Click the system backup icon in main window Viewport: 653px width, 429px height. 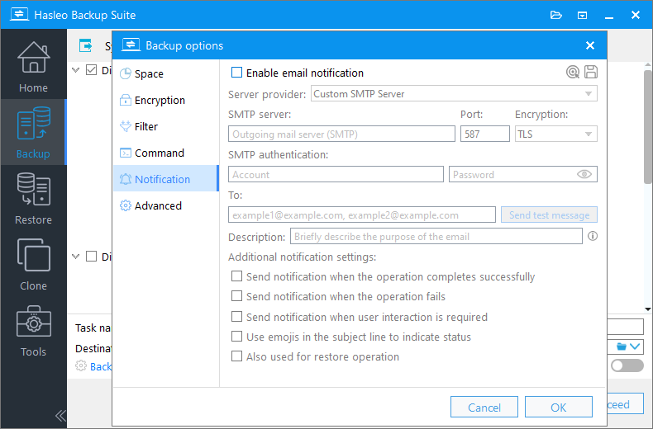[x=85, y=45]
